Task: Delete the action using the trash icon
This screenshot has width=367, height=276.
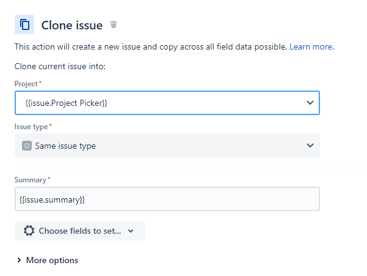Action: pos(113,25)
